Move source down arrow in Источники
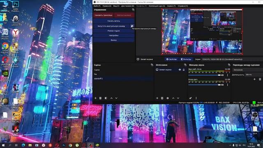Screen dimensions: 263x148 pyautogui.click(x=178, y=98)
